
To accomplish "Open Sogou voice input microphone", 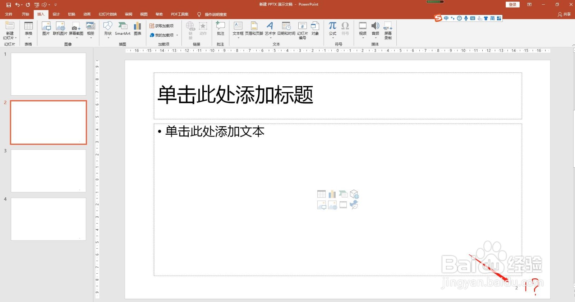I will tap(466, 18).
